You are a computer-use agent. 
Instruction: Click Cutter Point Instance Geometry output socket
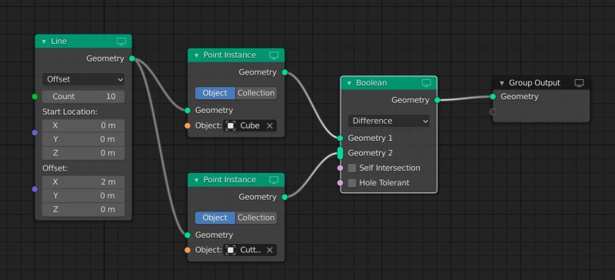coord(284,197)
